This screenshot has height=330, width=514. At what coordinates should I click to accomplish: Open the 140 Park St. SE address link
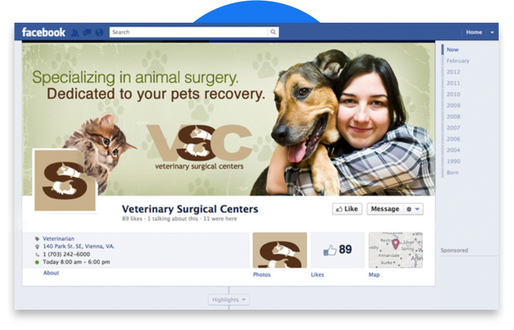click(79, 246)
